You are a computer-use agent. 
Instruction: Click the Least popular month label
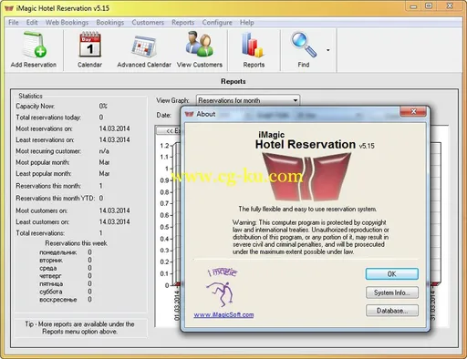pos(43,174)
